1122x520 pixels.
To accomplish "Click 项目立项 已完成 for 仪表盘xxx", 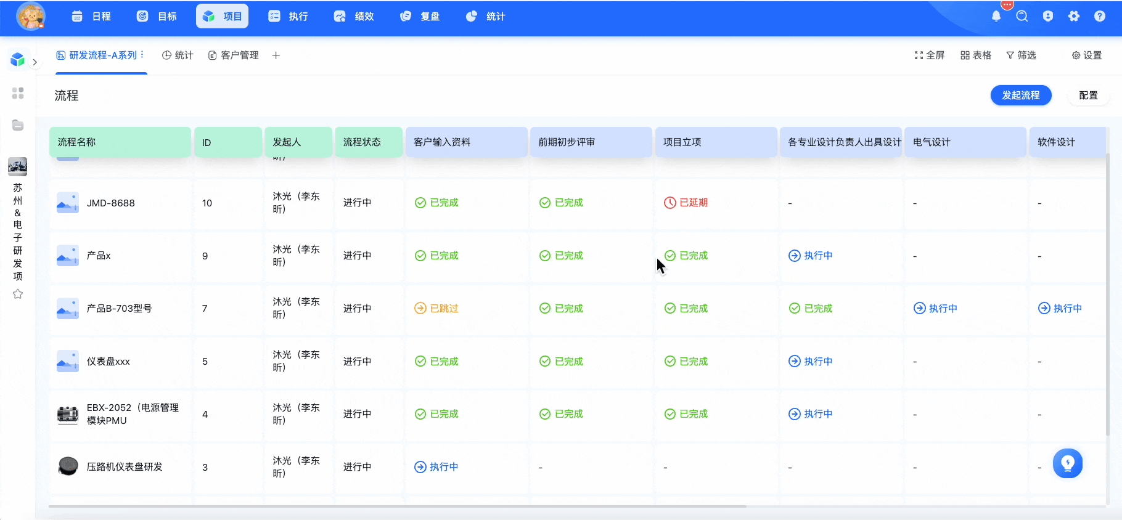I will pyautogui.click(x=686, y=362).
